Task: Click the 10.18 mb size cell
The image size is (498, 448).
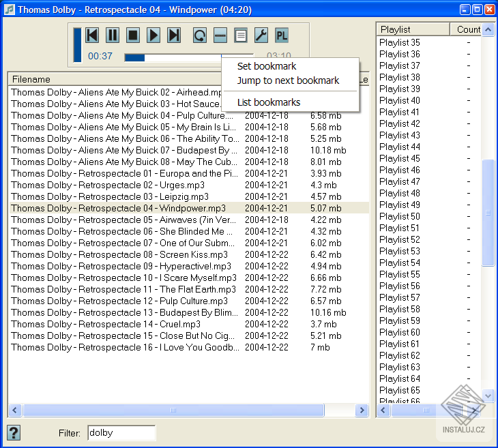Action: pos(328,150)
